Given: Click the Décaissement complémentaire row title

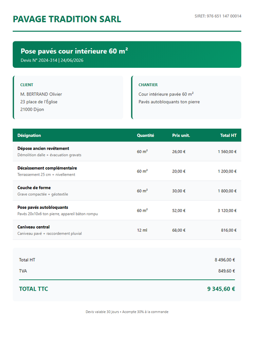Looking at the screenshot, I should point(47,168).
